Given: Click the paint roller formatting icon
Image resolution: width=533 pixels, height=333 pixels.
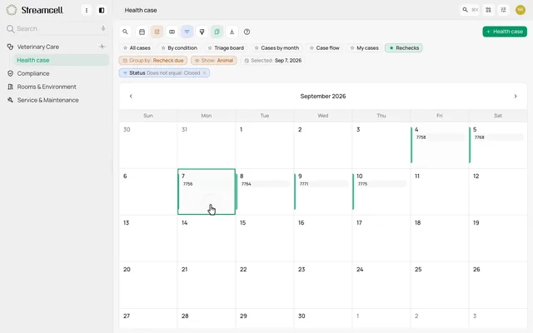Looking at the screenshot, I should (x=202, y=32).
